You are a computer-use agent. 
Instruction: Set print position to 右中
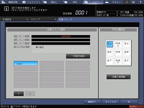127,53
